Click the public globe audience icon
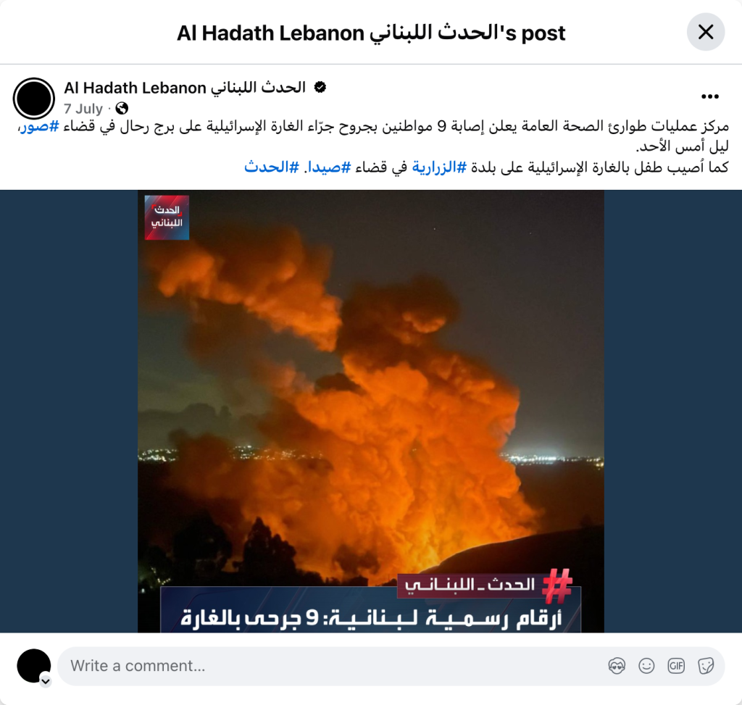This screenshot has height=705, width=742. pos(122,109)
